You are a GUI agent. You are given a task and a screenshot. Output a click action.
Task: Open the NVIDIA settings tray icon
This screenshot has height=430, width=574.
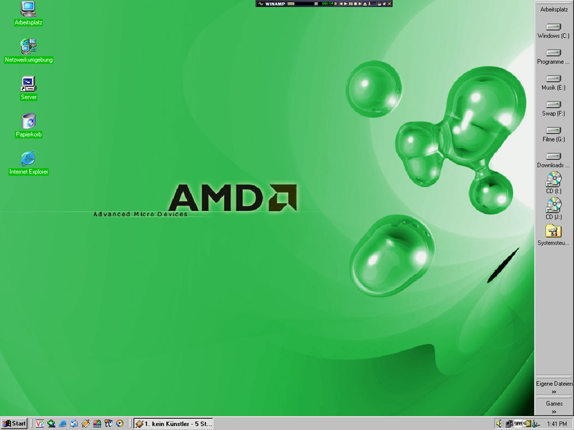coord(527,423)
